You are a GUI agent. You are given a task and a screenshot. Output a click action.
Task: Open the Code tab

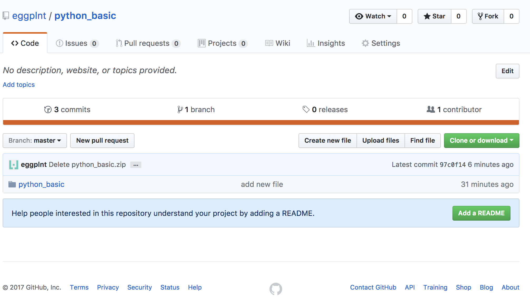[x=25, y=43]
